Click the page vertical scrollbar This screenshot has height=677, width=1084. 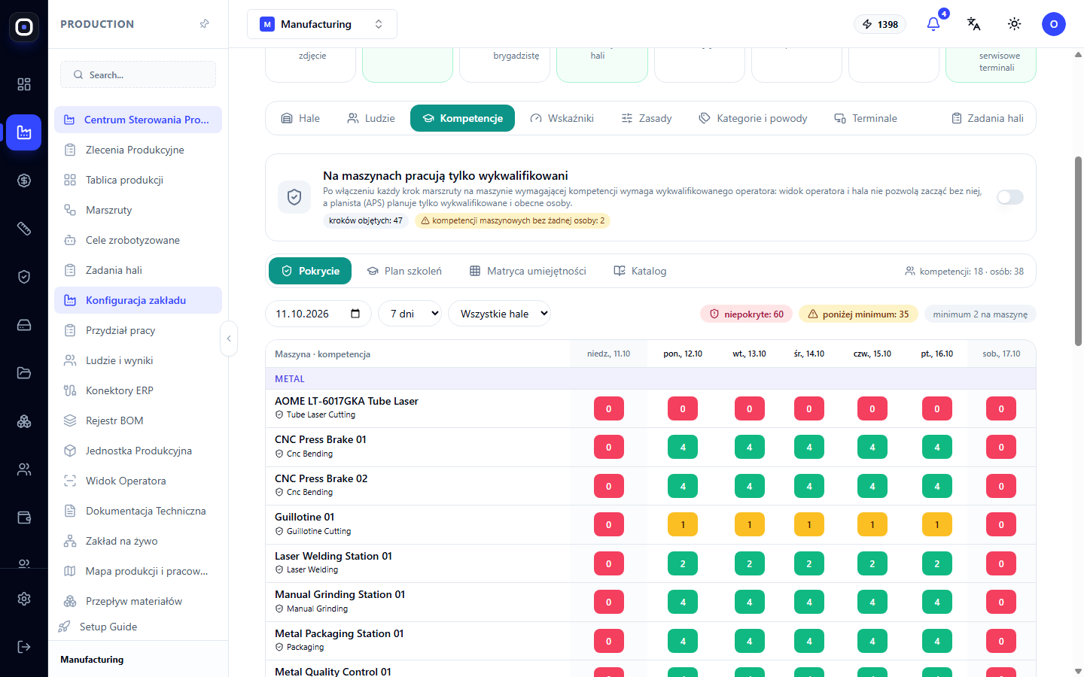point(1078,251)
